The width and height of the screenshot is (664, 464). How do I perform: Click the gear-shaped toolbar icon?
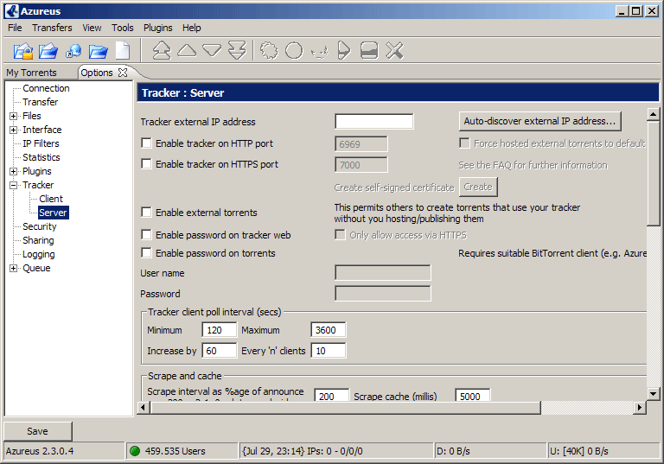pos(269,51)
